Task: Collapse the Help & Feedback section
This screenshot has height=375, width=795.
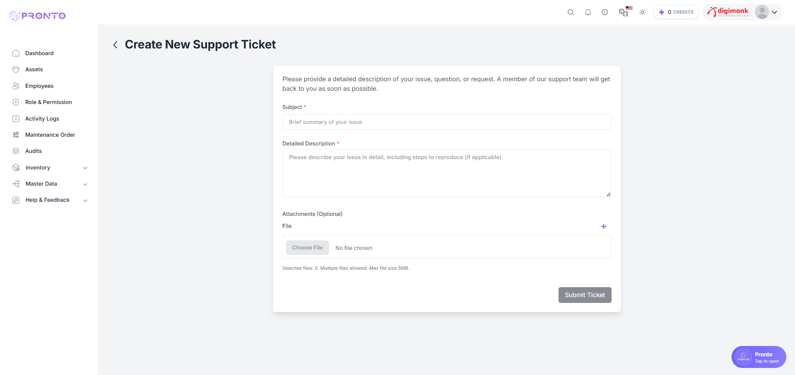Action: click(x=49, y=200)
